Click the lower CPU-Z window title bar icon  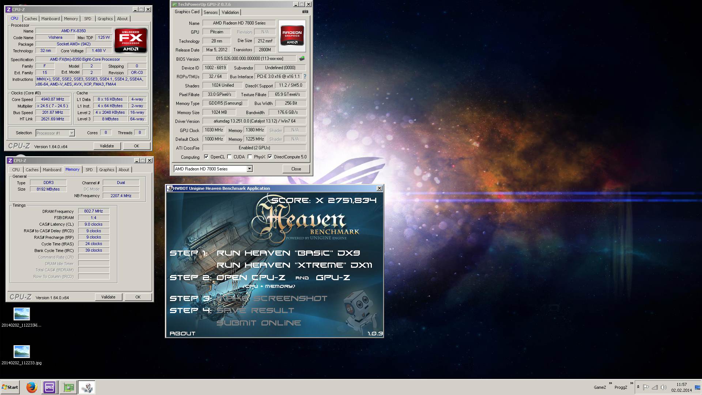click(10, 160)
